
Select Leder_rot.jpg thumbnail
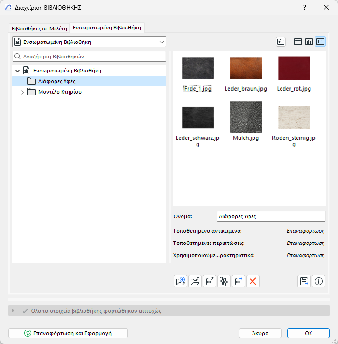[294, 68]
